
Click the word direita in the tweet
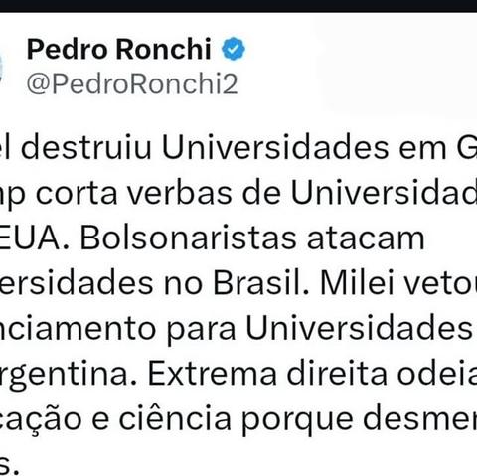[337, 374]
